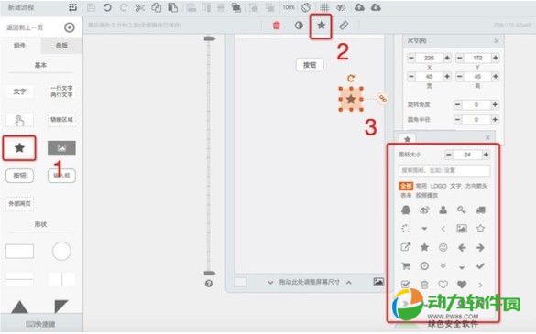Select the clock icon in picker

point(424,265)
